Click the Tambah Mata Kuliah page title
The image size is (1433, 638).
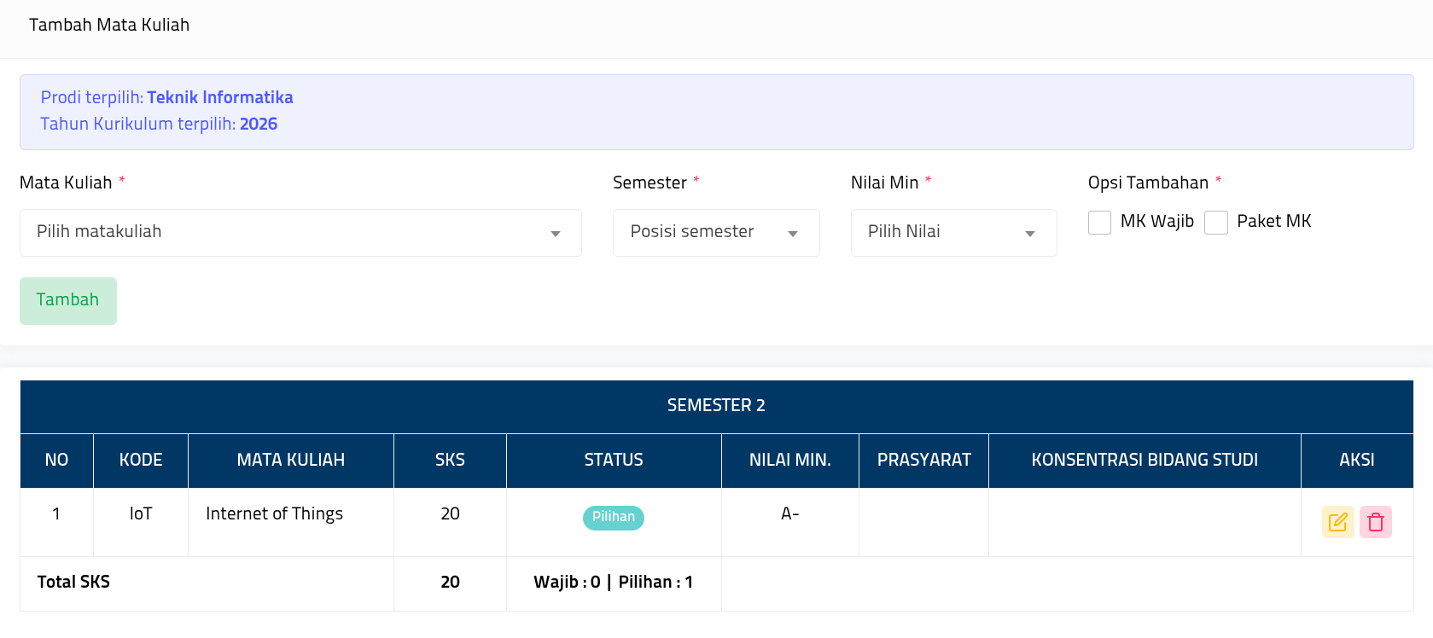109,26
